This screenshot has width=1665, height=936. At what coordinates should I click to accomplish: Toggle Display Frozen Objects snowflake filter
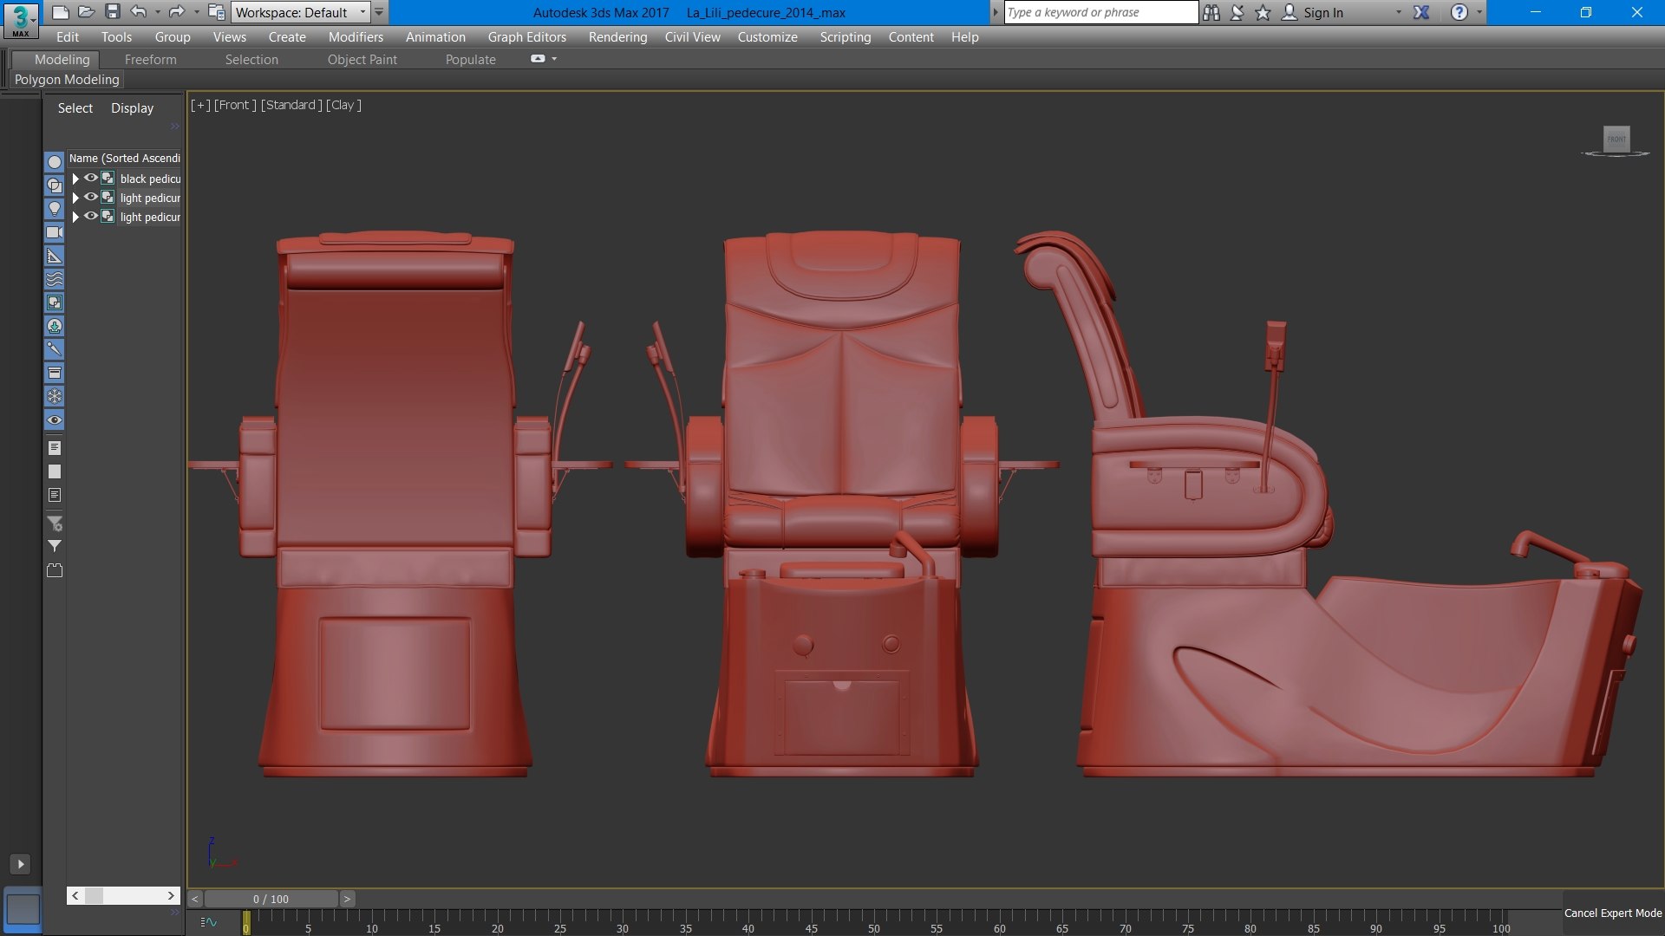55,396
